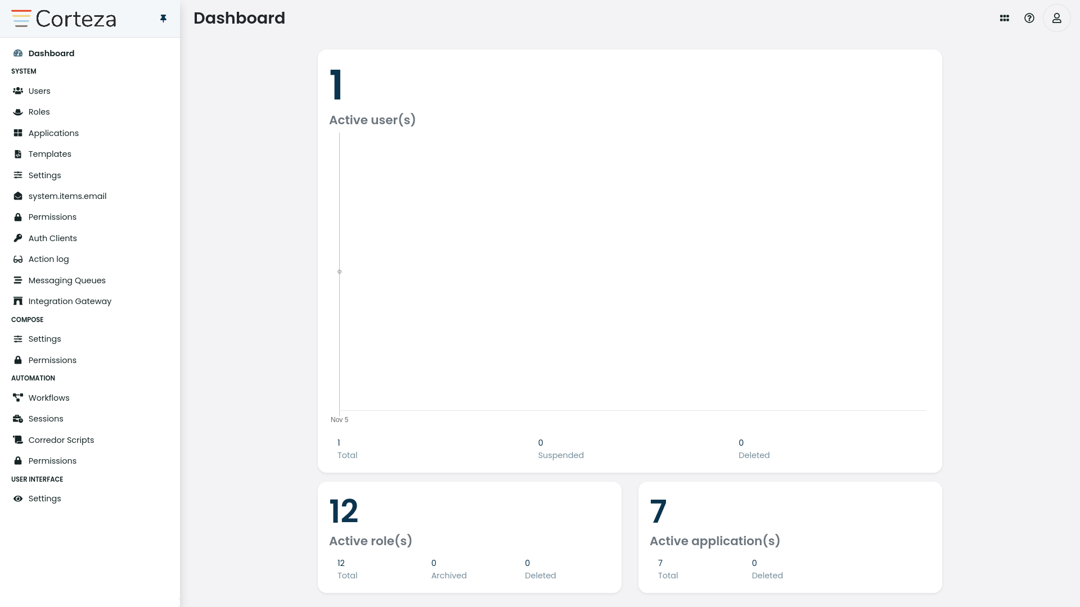The width and height of the screenshot is (1080, 607).
Task: Click the Users group icon
Action: tap(18, 91)
